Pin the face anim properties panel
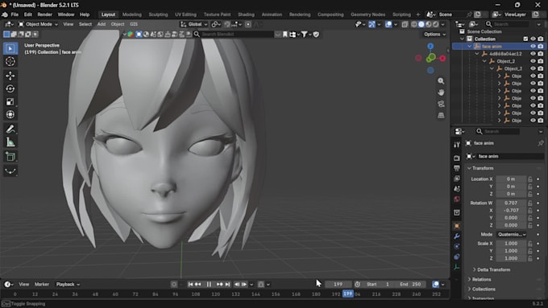Viewport: 548px width, 308px height. click(x=541, y=143)
